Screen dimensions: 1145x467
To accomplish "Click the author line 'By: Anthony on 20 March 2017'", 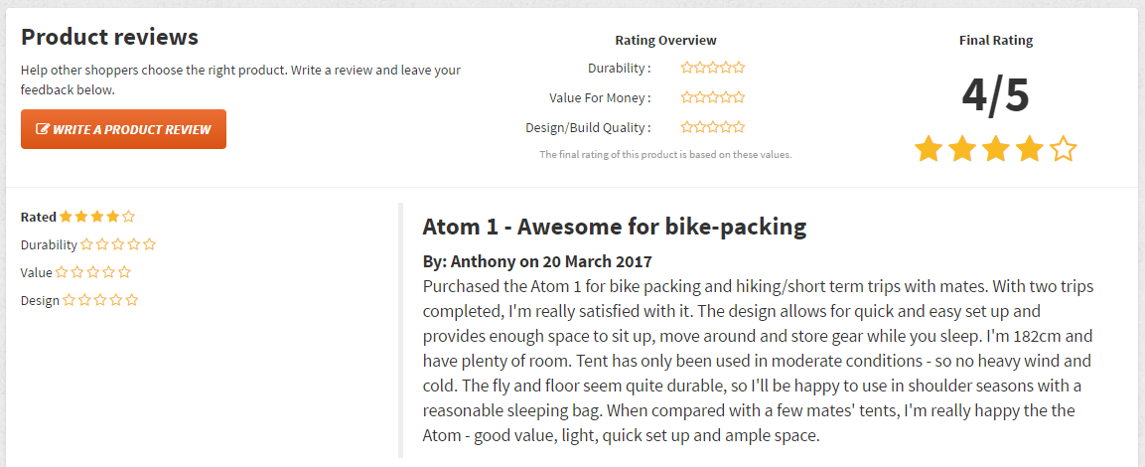I will click(537, 261).
